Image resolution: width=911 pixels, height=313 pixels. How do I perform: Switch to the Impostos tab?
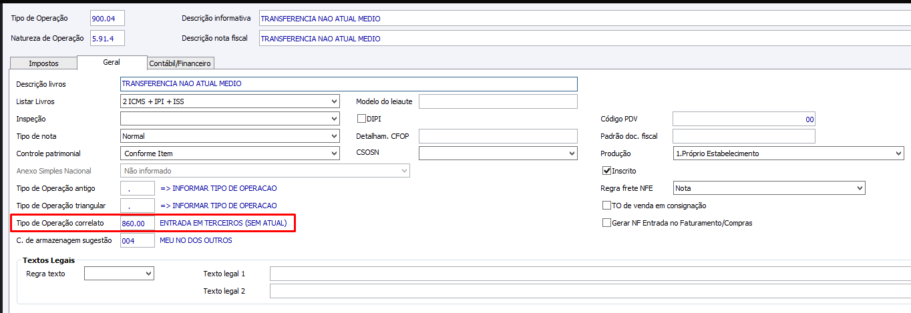pos(43,63)
